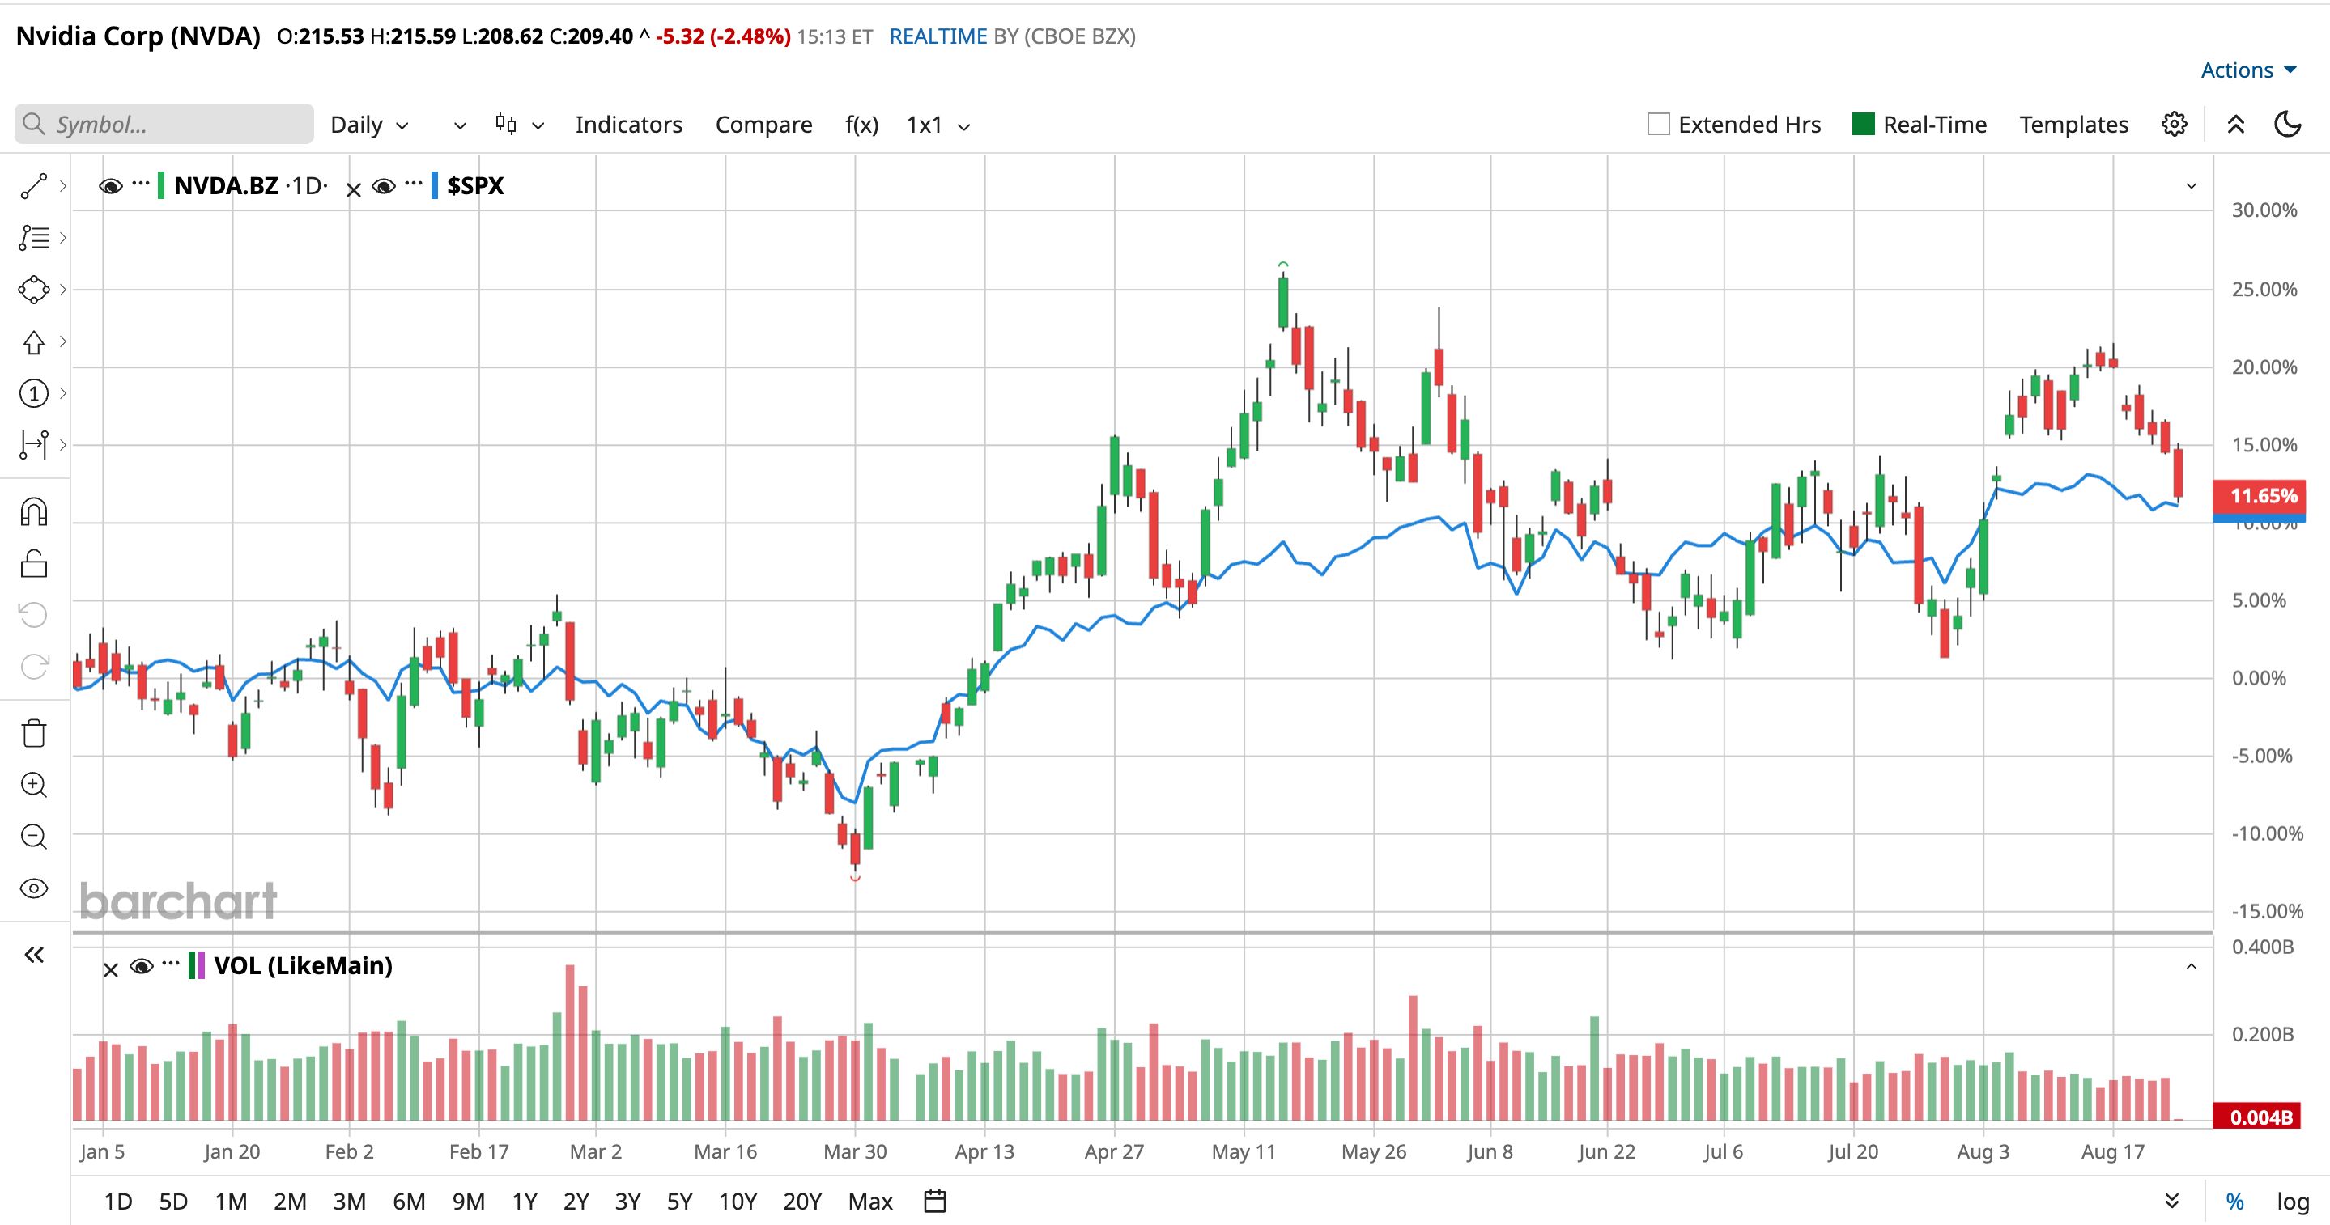
Task: Delete drawings with the trash icon
Action: tap(33, 733)
